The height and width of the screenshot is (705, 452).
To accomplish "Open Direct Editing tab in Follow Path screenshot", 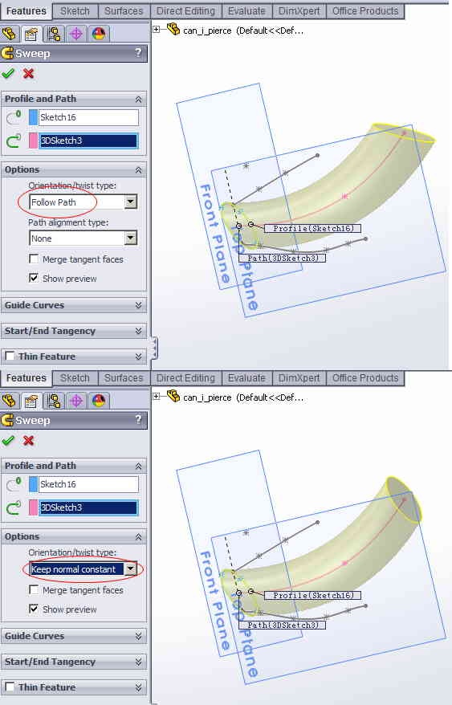I will pyautogui.click(x=185, y=10).
